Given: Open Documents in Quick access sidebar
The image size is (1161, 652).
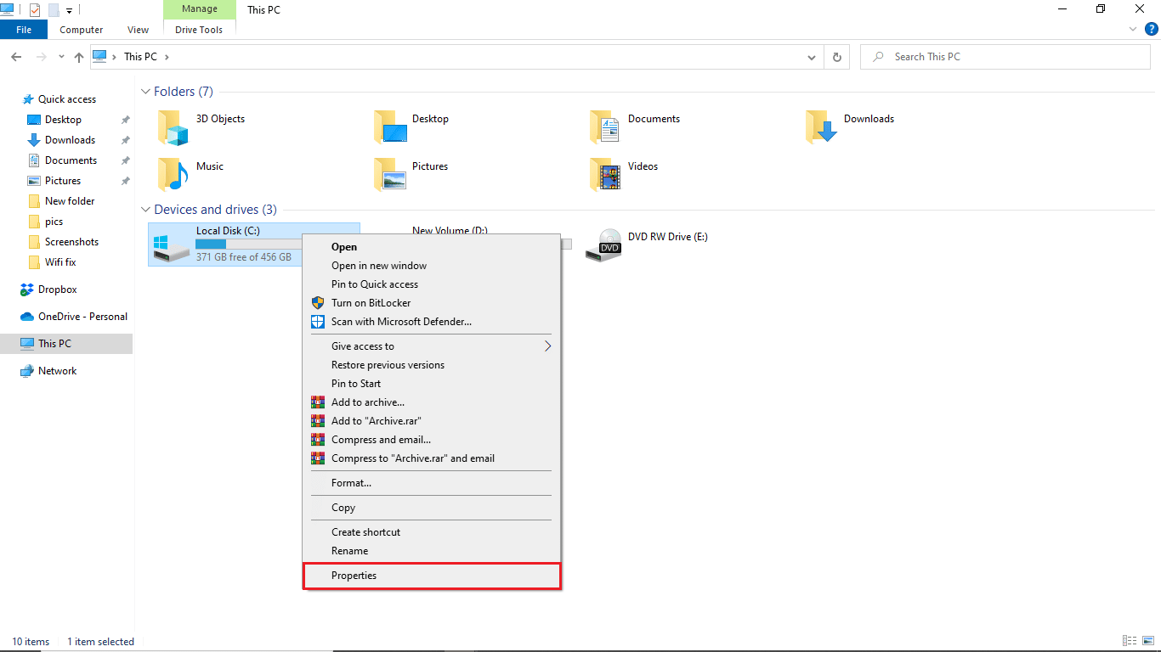Looking at the screenshot, I should (71, 160).
